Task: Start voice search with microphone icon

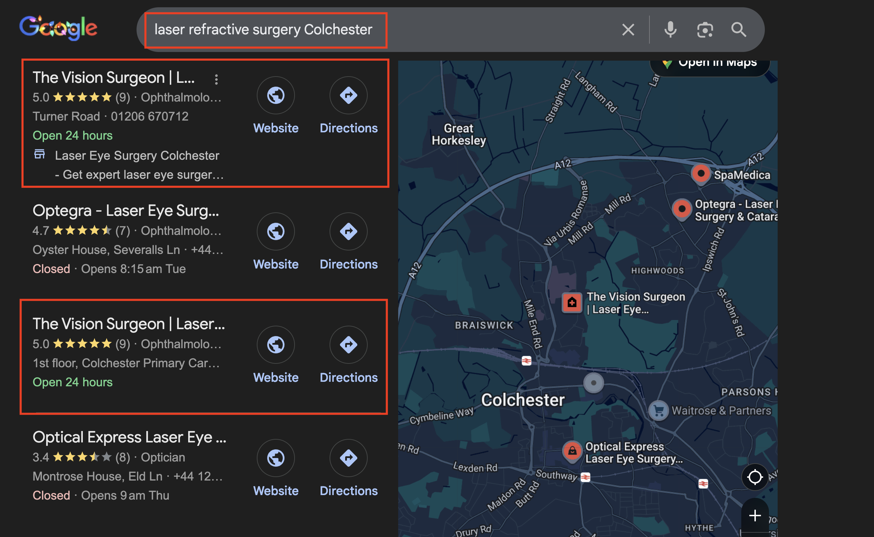Action: coord(670,30)
